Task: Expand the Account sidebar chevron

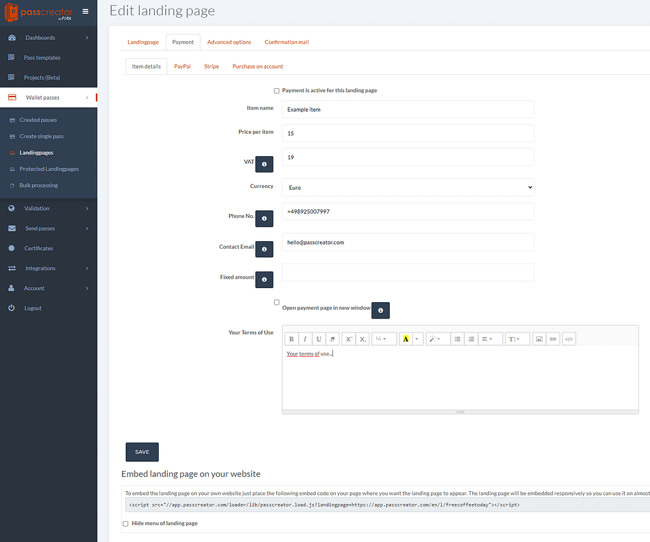Action: pyautogui.click(x=87, y=288)
